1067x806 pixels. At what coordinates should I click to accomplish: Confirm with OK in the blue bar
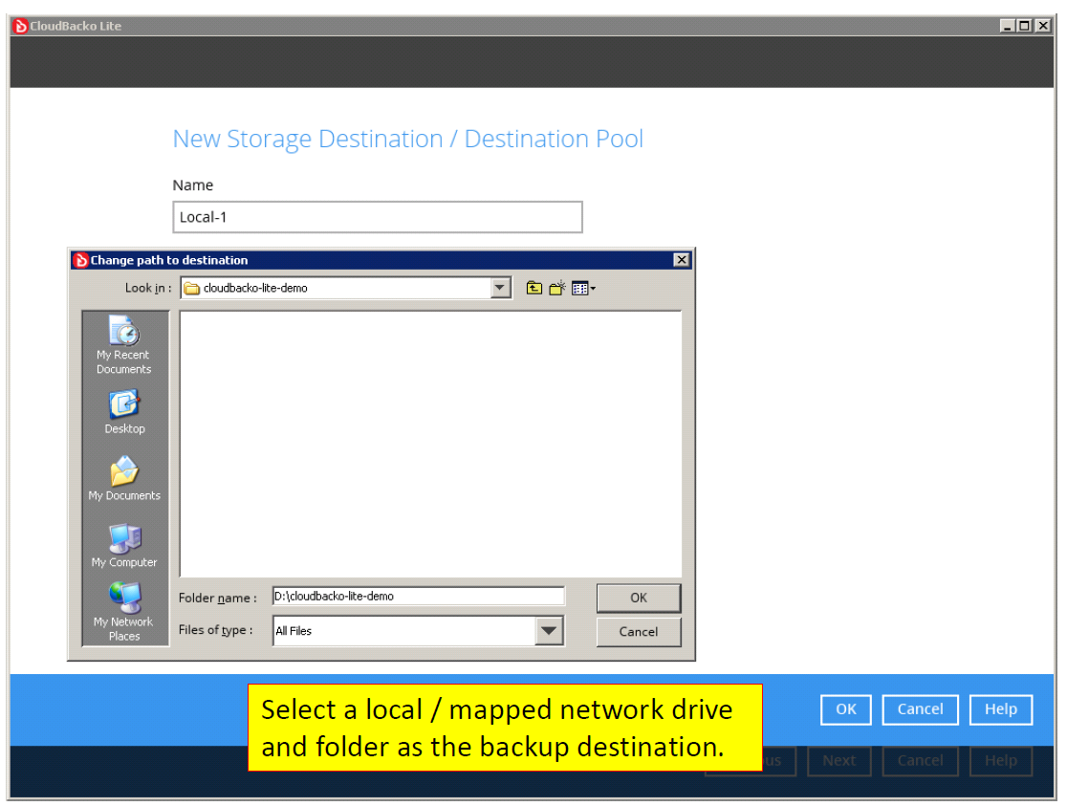[846, 709]
